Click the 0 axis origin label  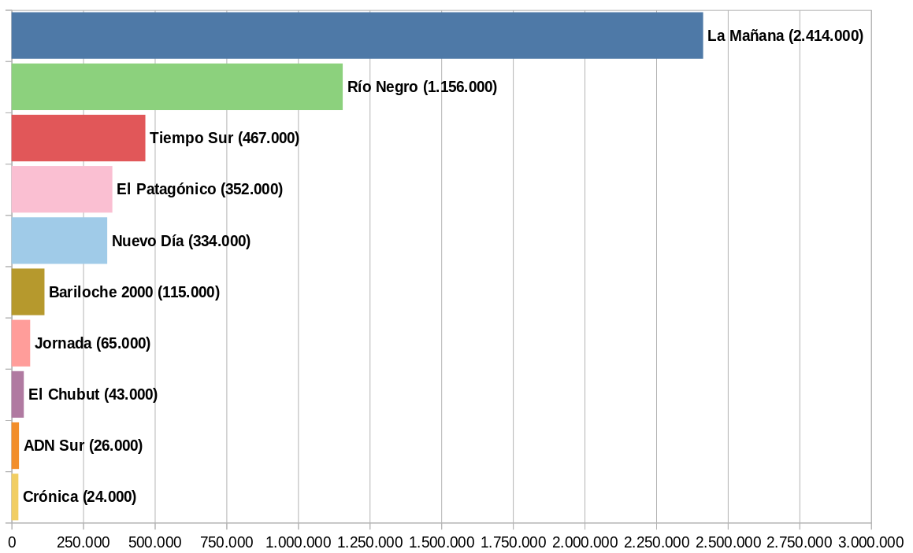[x=12, y=542]
